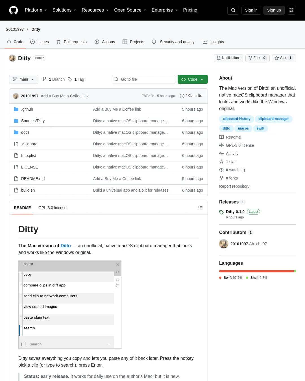Click the Ditty repository owner avatar

[12, 58]
